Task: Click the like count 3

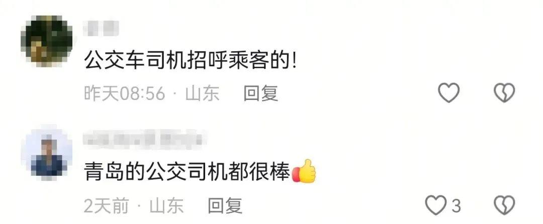Action: 456,206
